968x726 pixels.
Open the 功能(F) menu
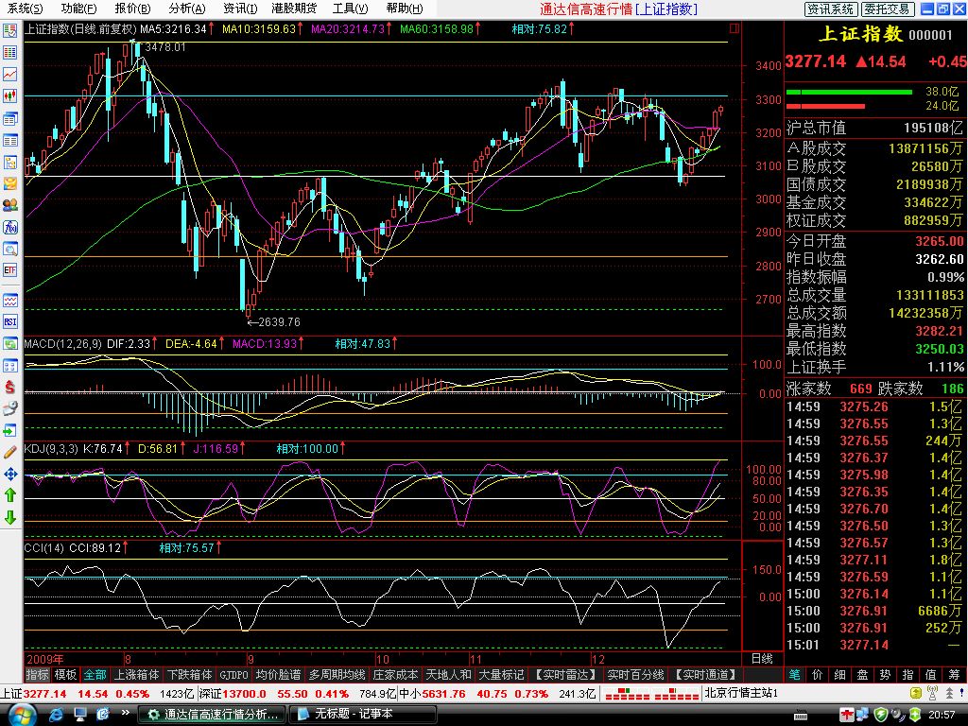(x=78, y=8)
